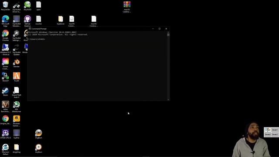
Task: Click the Command Prompt scrollbar thumb
Action: 168,35
